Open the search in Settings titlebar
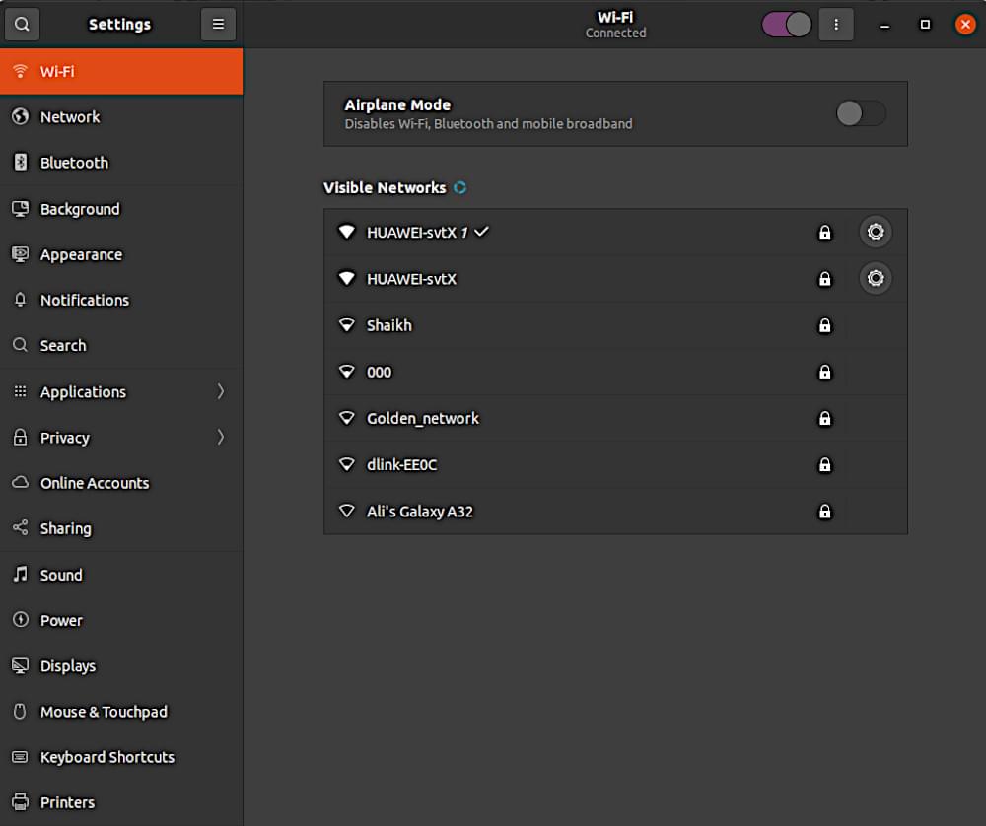The height and width of the screenshot is (826, 986). [22, 24]
